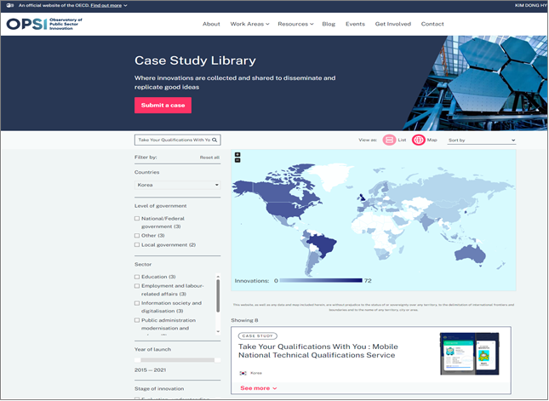Image resolution: width=549 pixels, height=401 pixels.
Task: Click the OPSI logo
Action: (44, 24)
